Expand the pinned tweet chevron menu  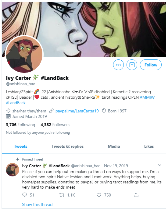[159, 165]
